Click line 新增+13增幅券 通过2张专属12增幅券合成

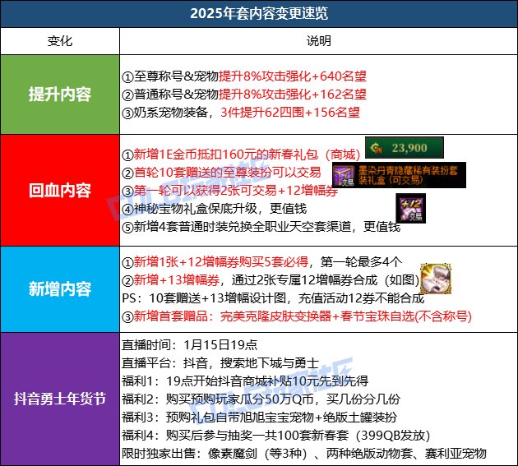[x=271, y=280]
